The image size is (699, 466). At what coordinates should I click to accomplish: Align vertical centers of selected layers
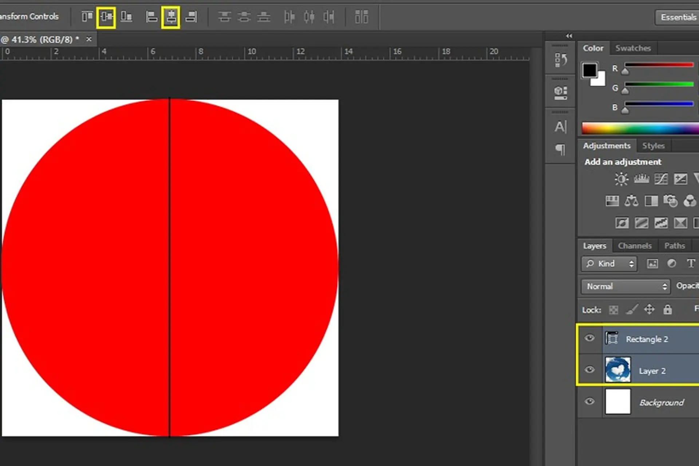pos(106,17)
